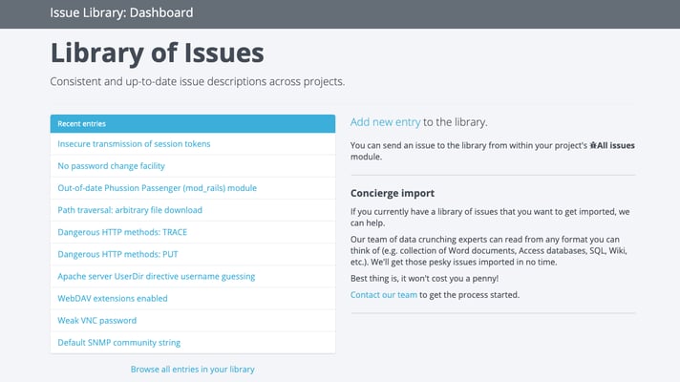Open 'Apache server UserDir directive username guessing' entry
680x382 pixels.
(x=156, y=277)
